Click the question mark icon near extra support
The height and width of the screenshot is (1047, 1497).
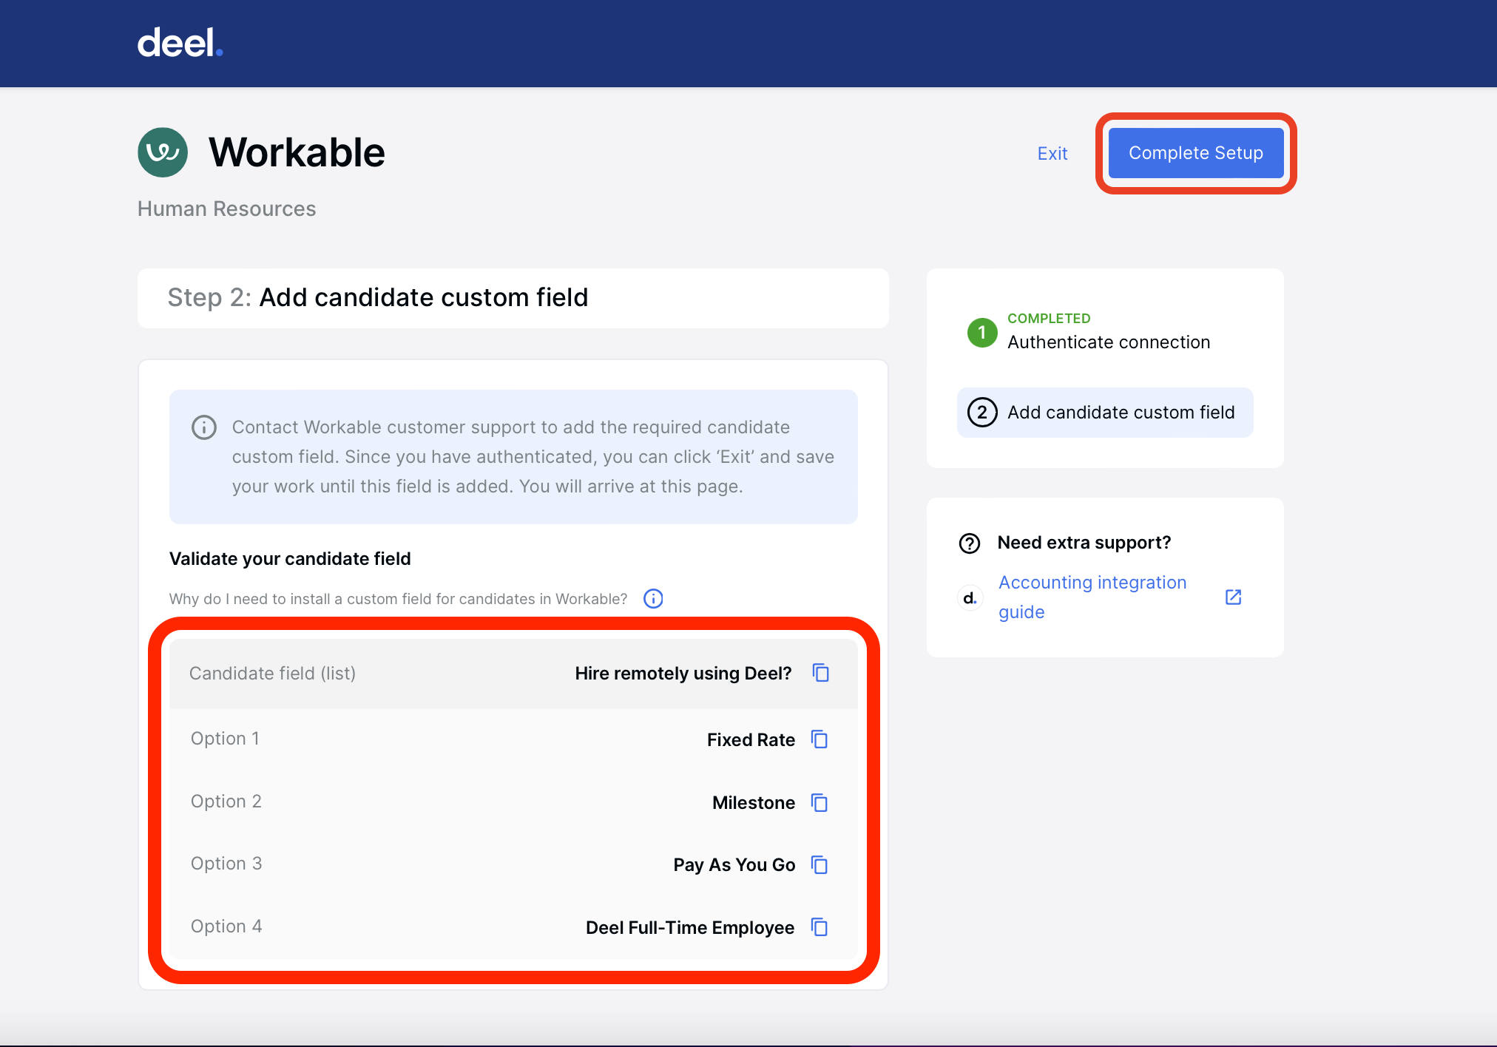point(968,543)
